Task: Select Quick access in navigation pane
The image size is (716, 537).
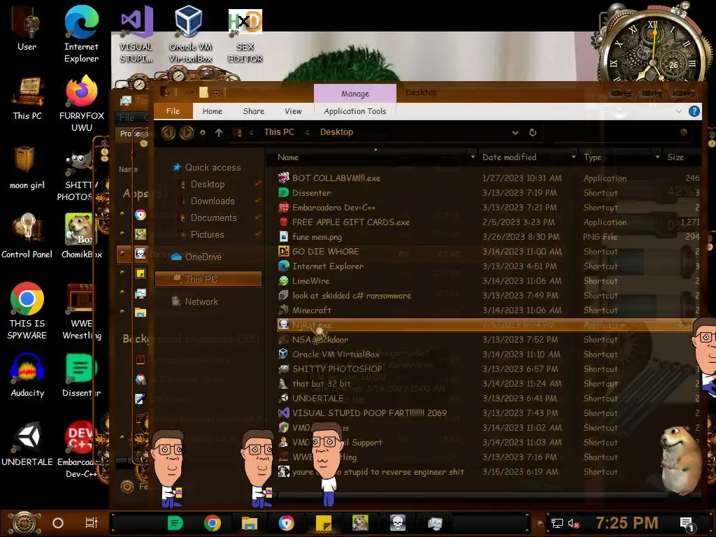Action: tap(213, 167)
